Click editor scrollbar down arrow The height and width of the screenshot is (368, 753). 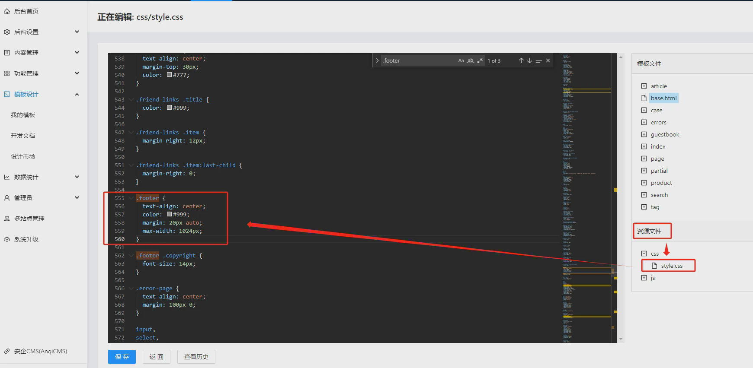[621, 339]
